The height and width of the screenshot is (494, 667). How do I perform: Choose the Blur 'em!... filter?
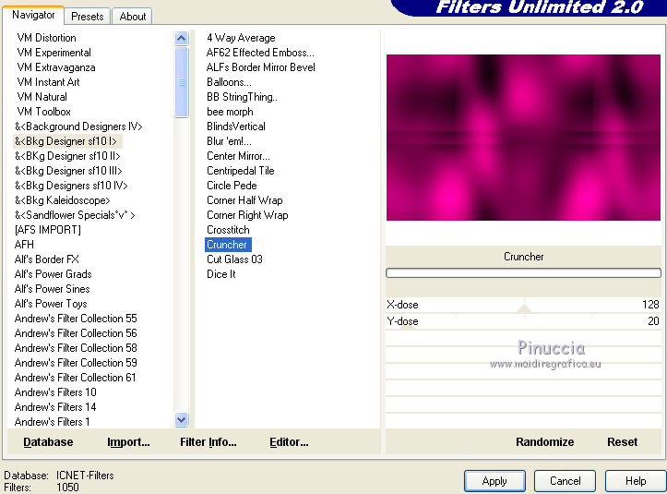229,141
